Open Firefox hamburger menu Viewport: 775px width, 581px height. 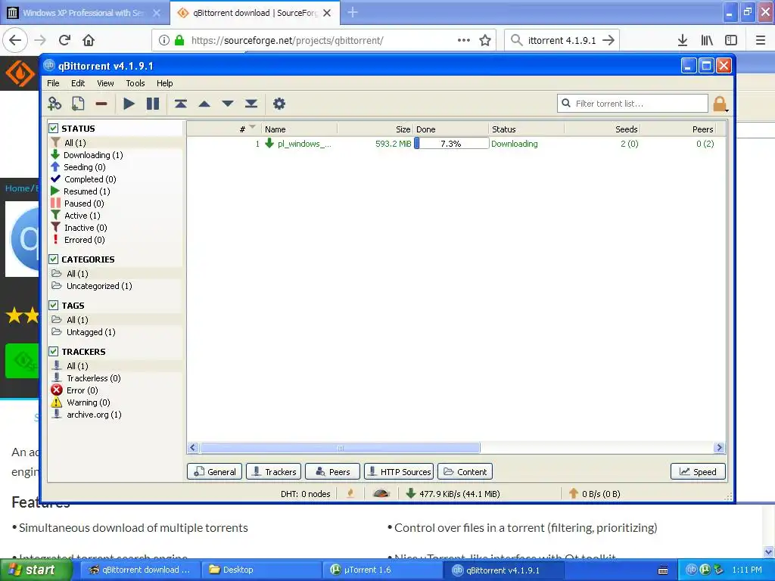coord(761,40)
